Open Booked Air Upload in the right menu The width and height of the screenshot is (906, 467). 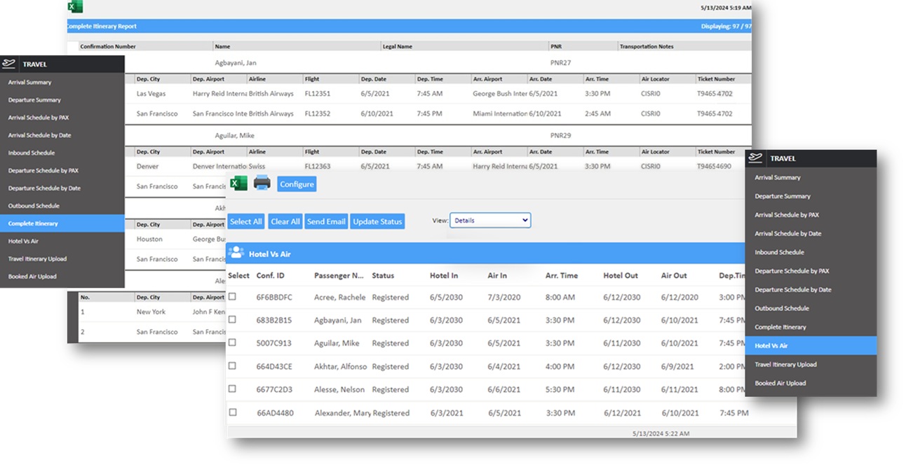pyautogui.click(x=780, y=383)
